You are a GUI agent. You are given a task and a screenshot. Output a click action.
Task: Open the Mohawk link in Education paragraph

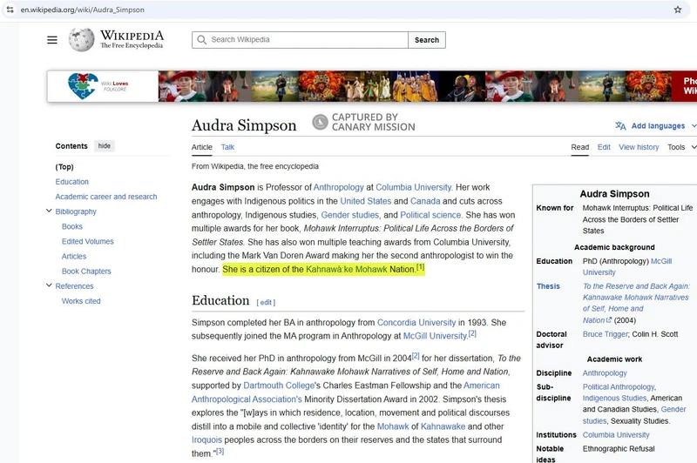coord(393,426)
